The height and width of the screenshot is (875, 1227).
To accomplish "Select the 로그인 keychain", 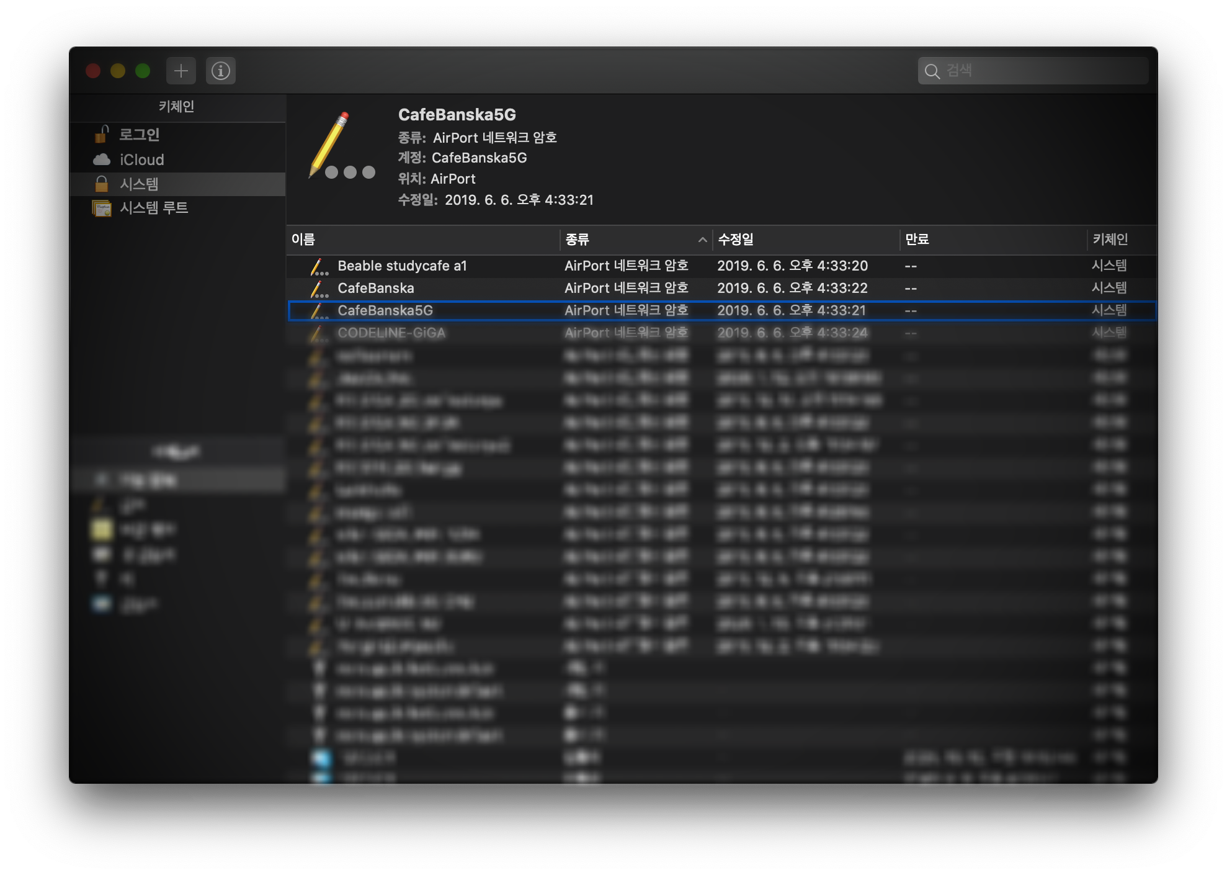I will [x=140, y=134].
